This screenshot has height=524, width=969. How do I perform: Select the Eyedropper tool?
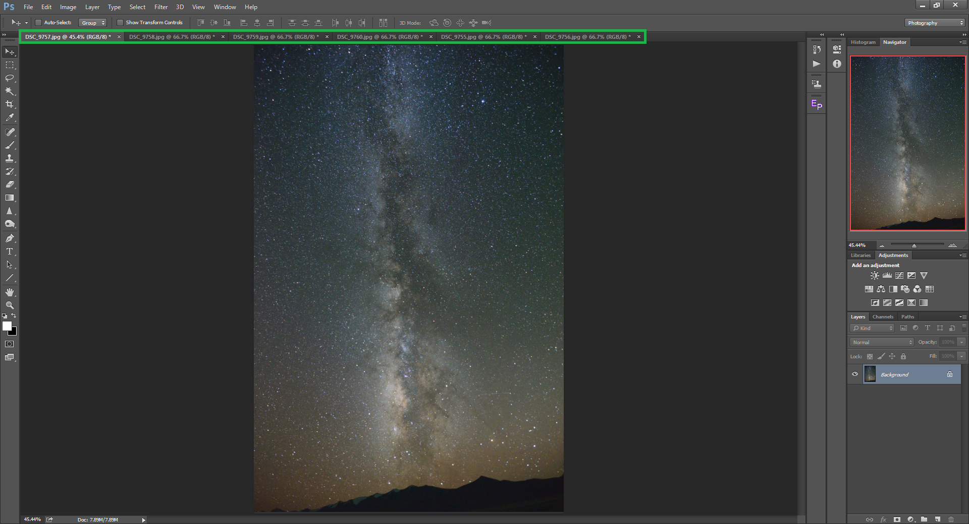point(10,117)
